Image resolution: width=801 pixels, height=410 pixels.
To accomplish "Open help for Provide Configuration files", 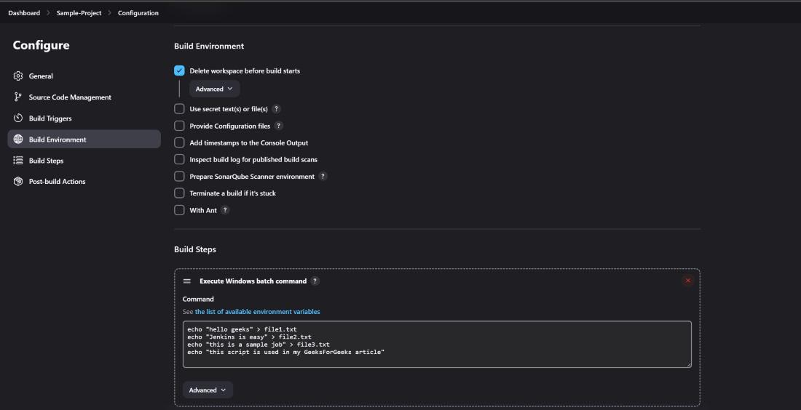I will pyautogui.click(x=278, y=126).
